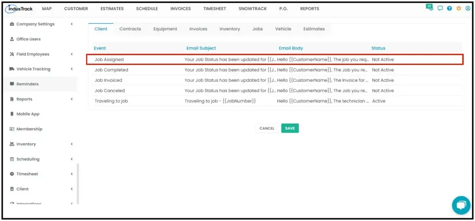Switch to the Invoices tab
The image size is (475, 221).
click(x=199, y=29)
